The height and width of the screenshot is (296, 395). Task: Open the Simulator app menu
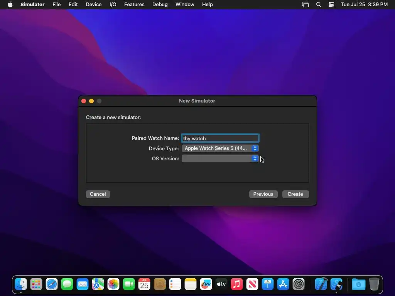[32, 5]
